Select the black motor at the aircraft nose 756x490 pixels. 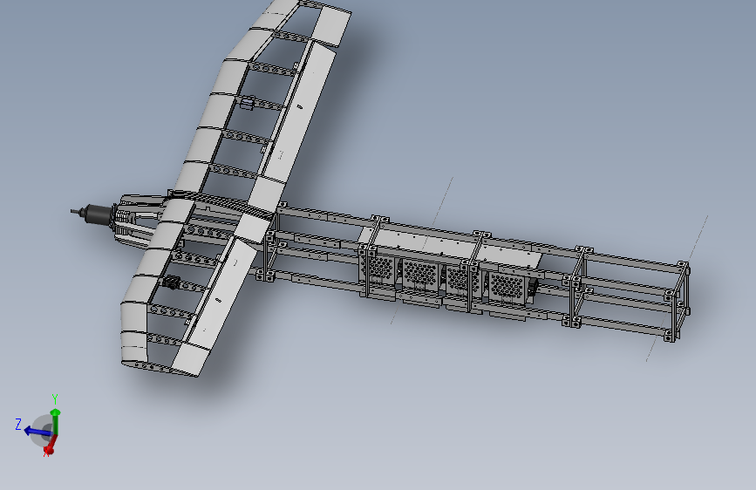pyautogui.click(x=98, y=214)
